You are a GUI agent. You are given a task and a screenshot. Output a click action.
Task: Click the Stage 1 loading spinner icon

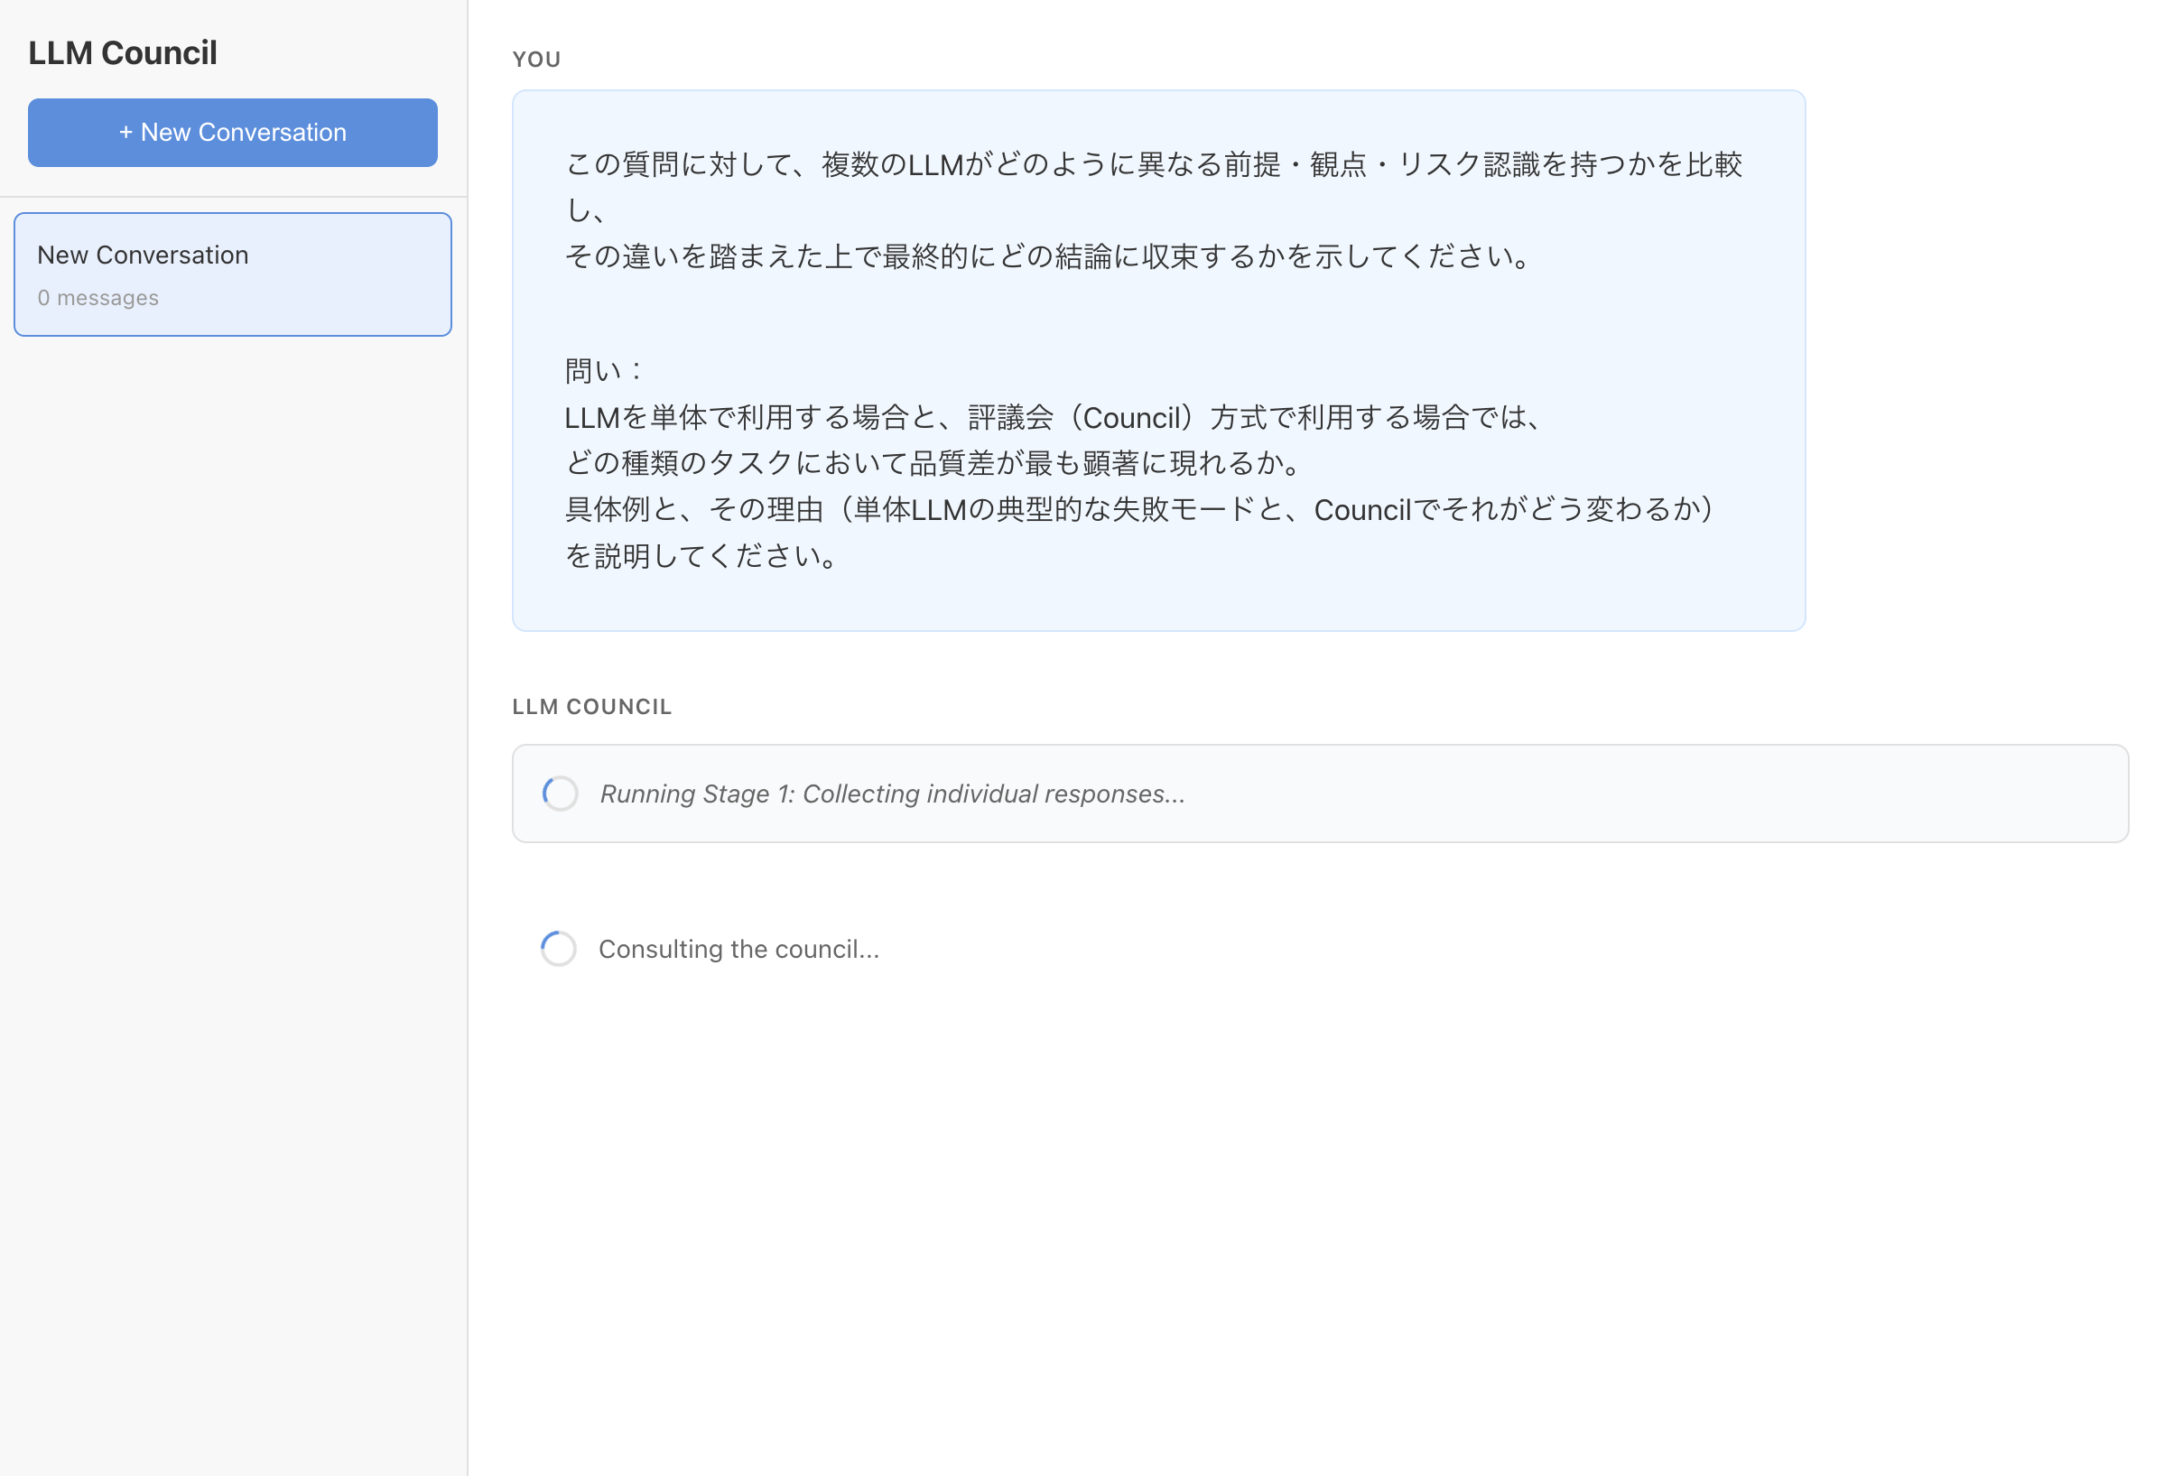click(x=560, y=794)
